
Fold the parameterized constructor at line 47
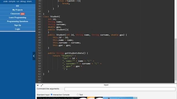pyautogui.click(x=41, y=35)
